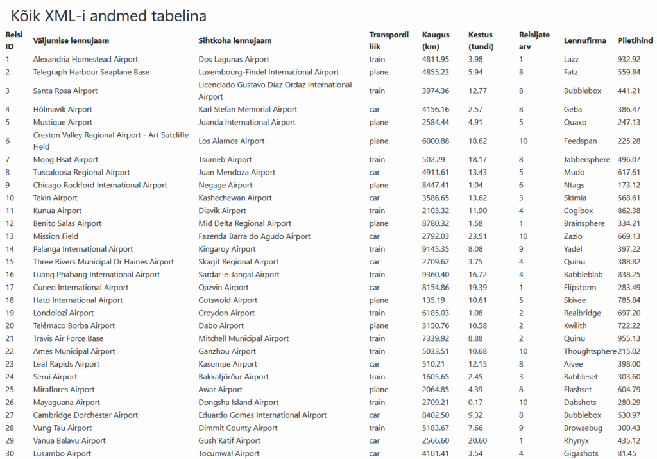Viewport: 657px width, 459px height.
Task: Click the "Kõik XML-i andmed tabelina" heading
Action: pyautogui.click(x=109, y=16)
